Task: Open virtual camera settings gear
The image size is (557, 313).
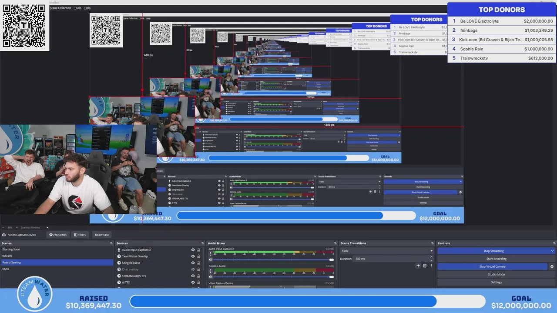Action: (x=552, y=266)
